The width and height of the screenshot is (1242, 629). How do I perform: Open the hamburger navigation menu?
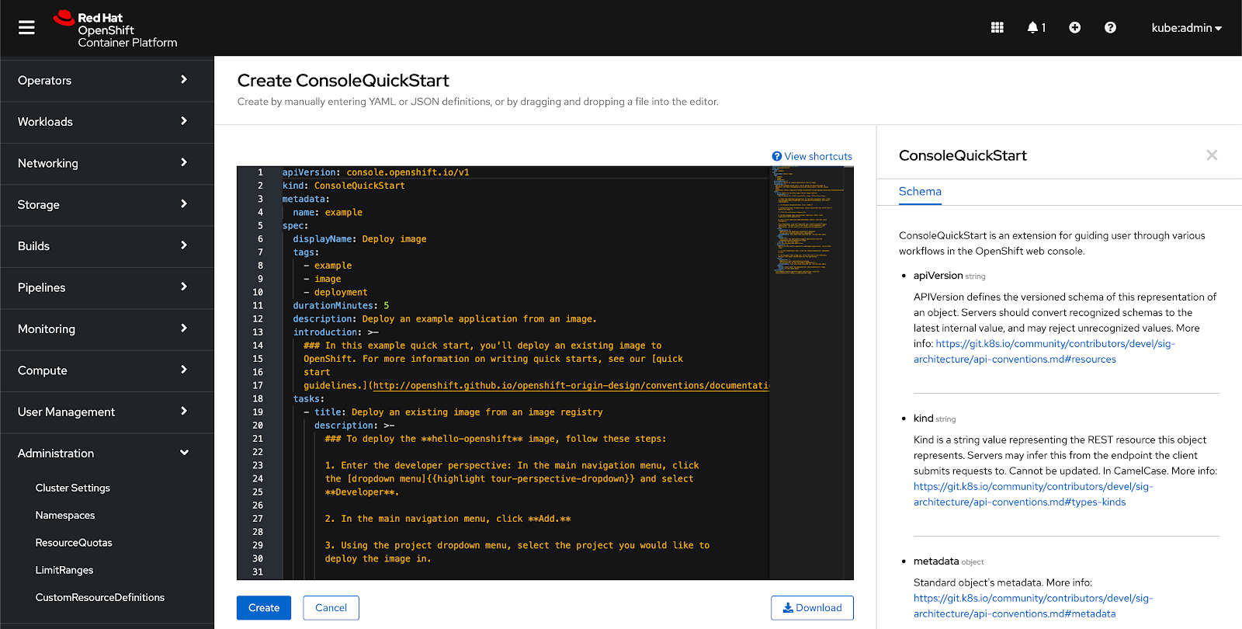26,28
